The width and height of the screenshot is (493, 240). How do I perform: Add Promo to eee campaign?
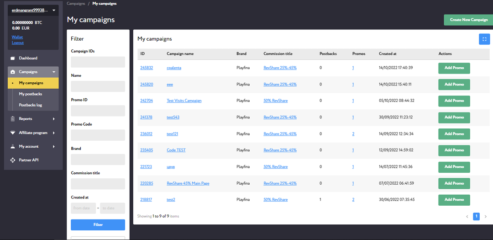(454, 85)
